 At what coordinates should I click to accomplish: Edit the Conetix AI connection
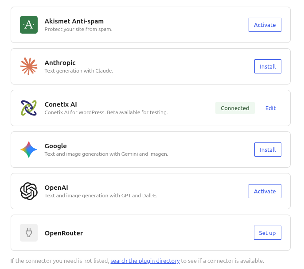270,108
